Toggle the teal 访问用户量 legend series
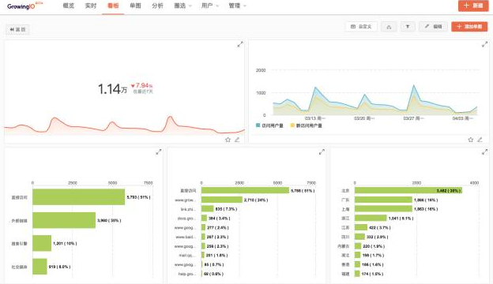This screenshot has width=493, height=284. [269, 125]
